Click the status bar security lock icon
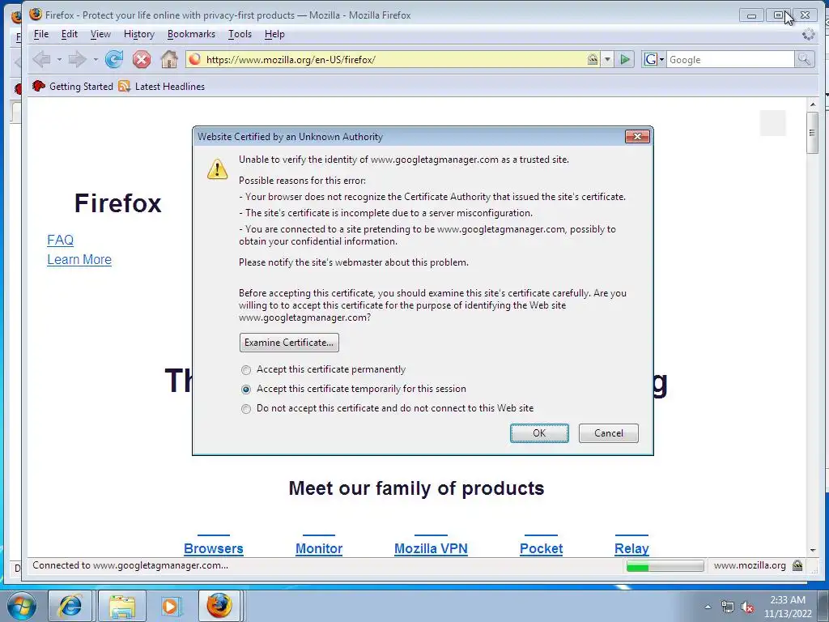Image resolution: width=829 pixels, height=622 pixels. click(797, 565)
